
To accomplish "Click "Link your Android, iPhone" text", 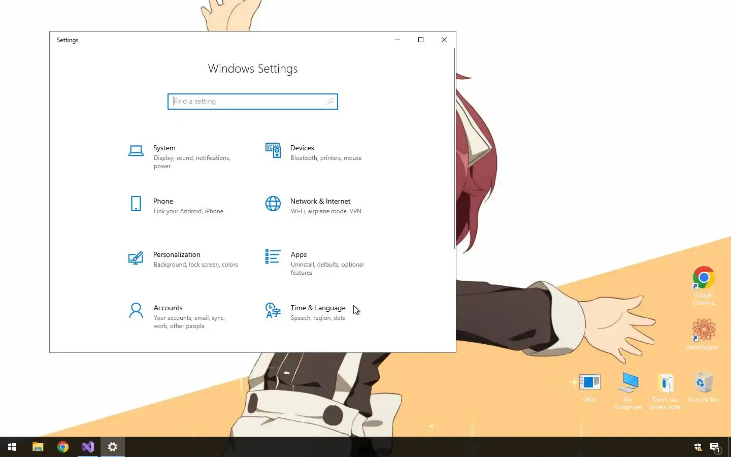I will [188, 211].
